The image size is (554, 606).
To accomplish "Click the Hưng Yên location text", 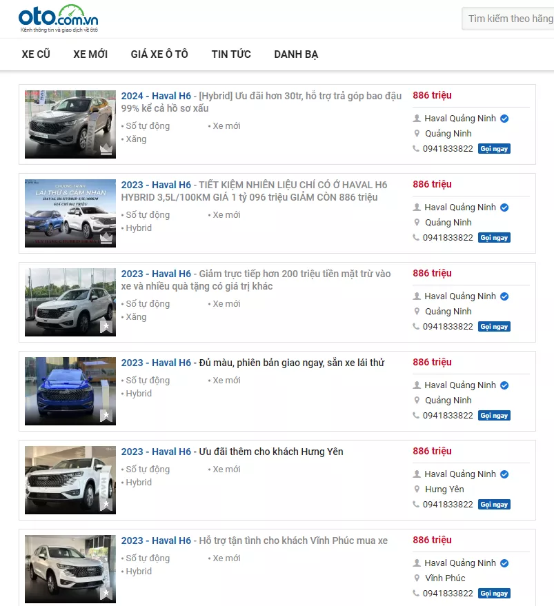I will pyautogui.click(x=444, y=489).
